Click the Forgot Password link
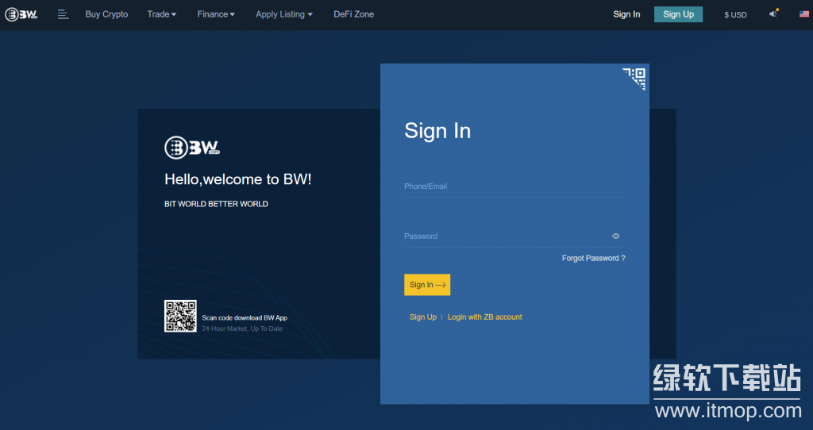The image size is (813, 430). [593, 259]
